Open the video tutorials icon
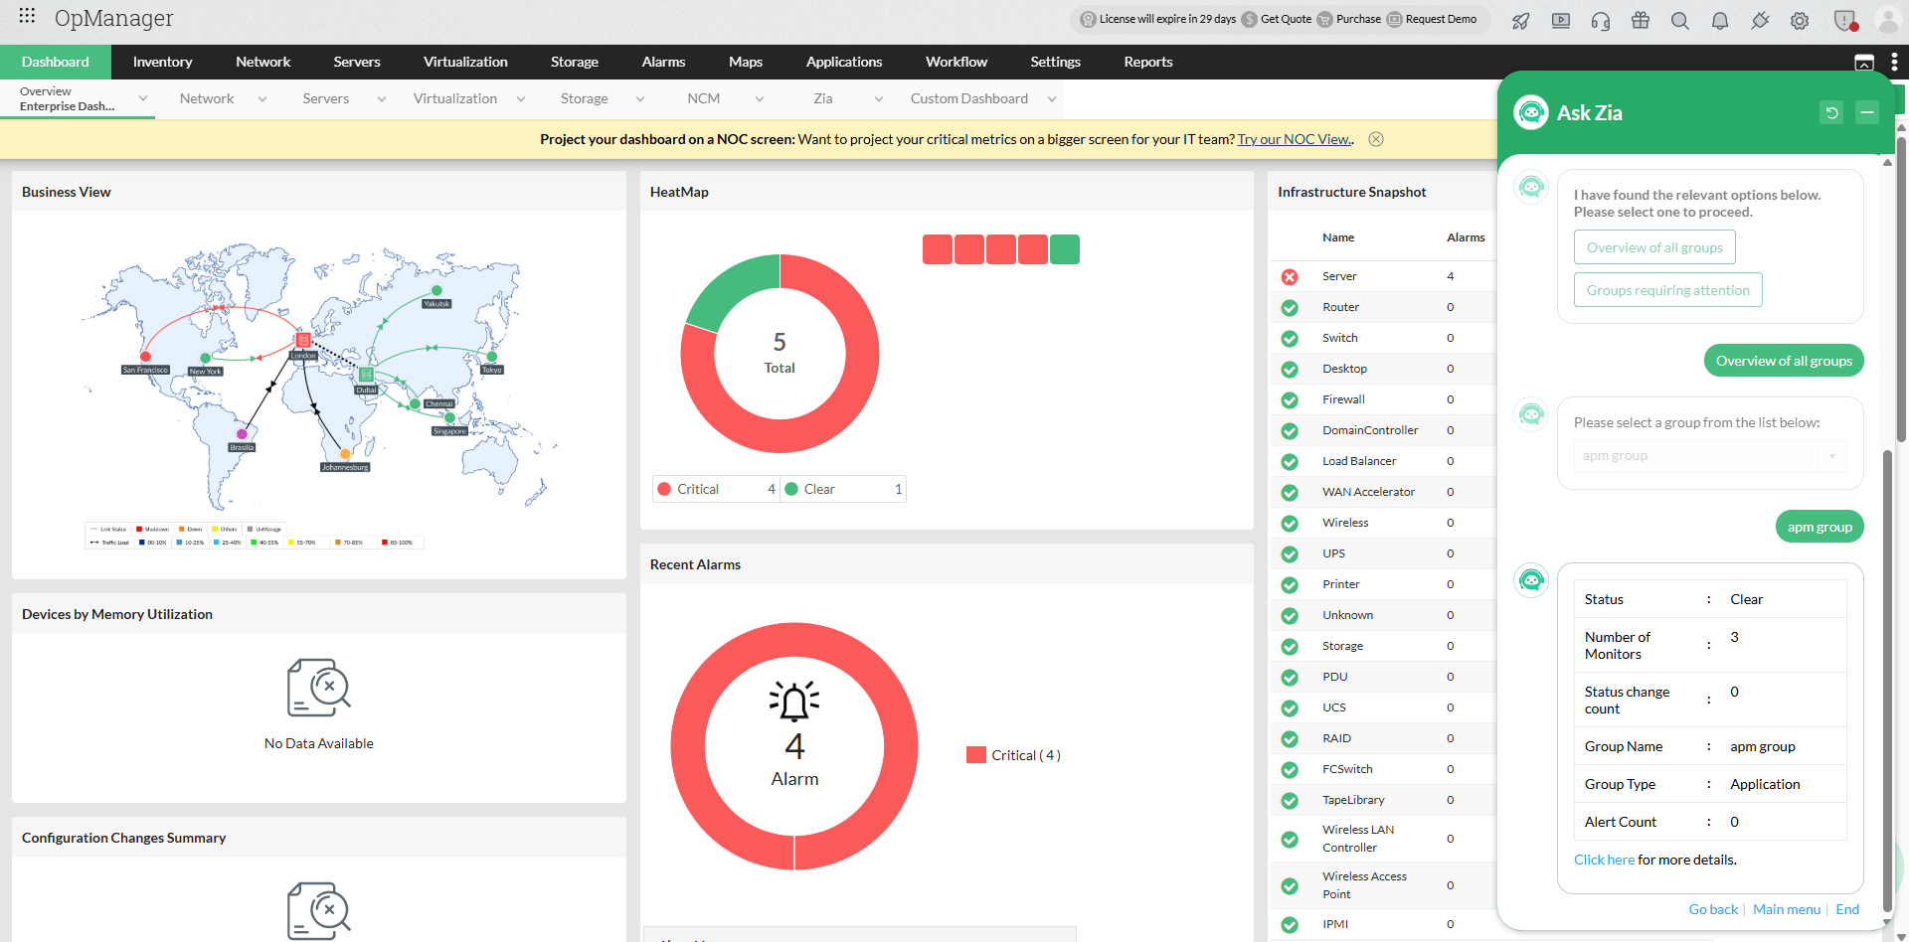1909x942 pixels. pyautogui.click(x=1561, y=20)
